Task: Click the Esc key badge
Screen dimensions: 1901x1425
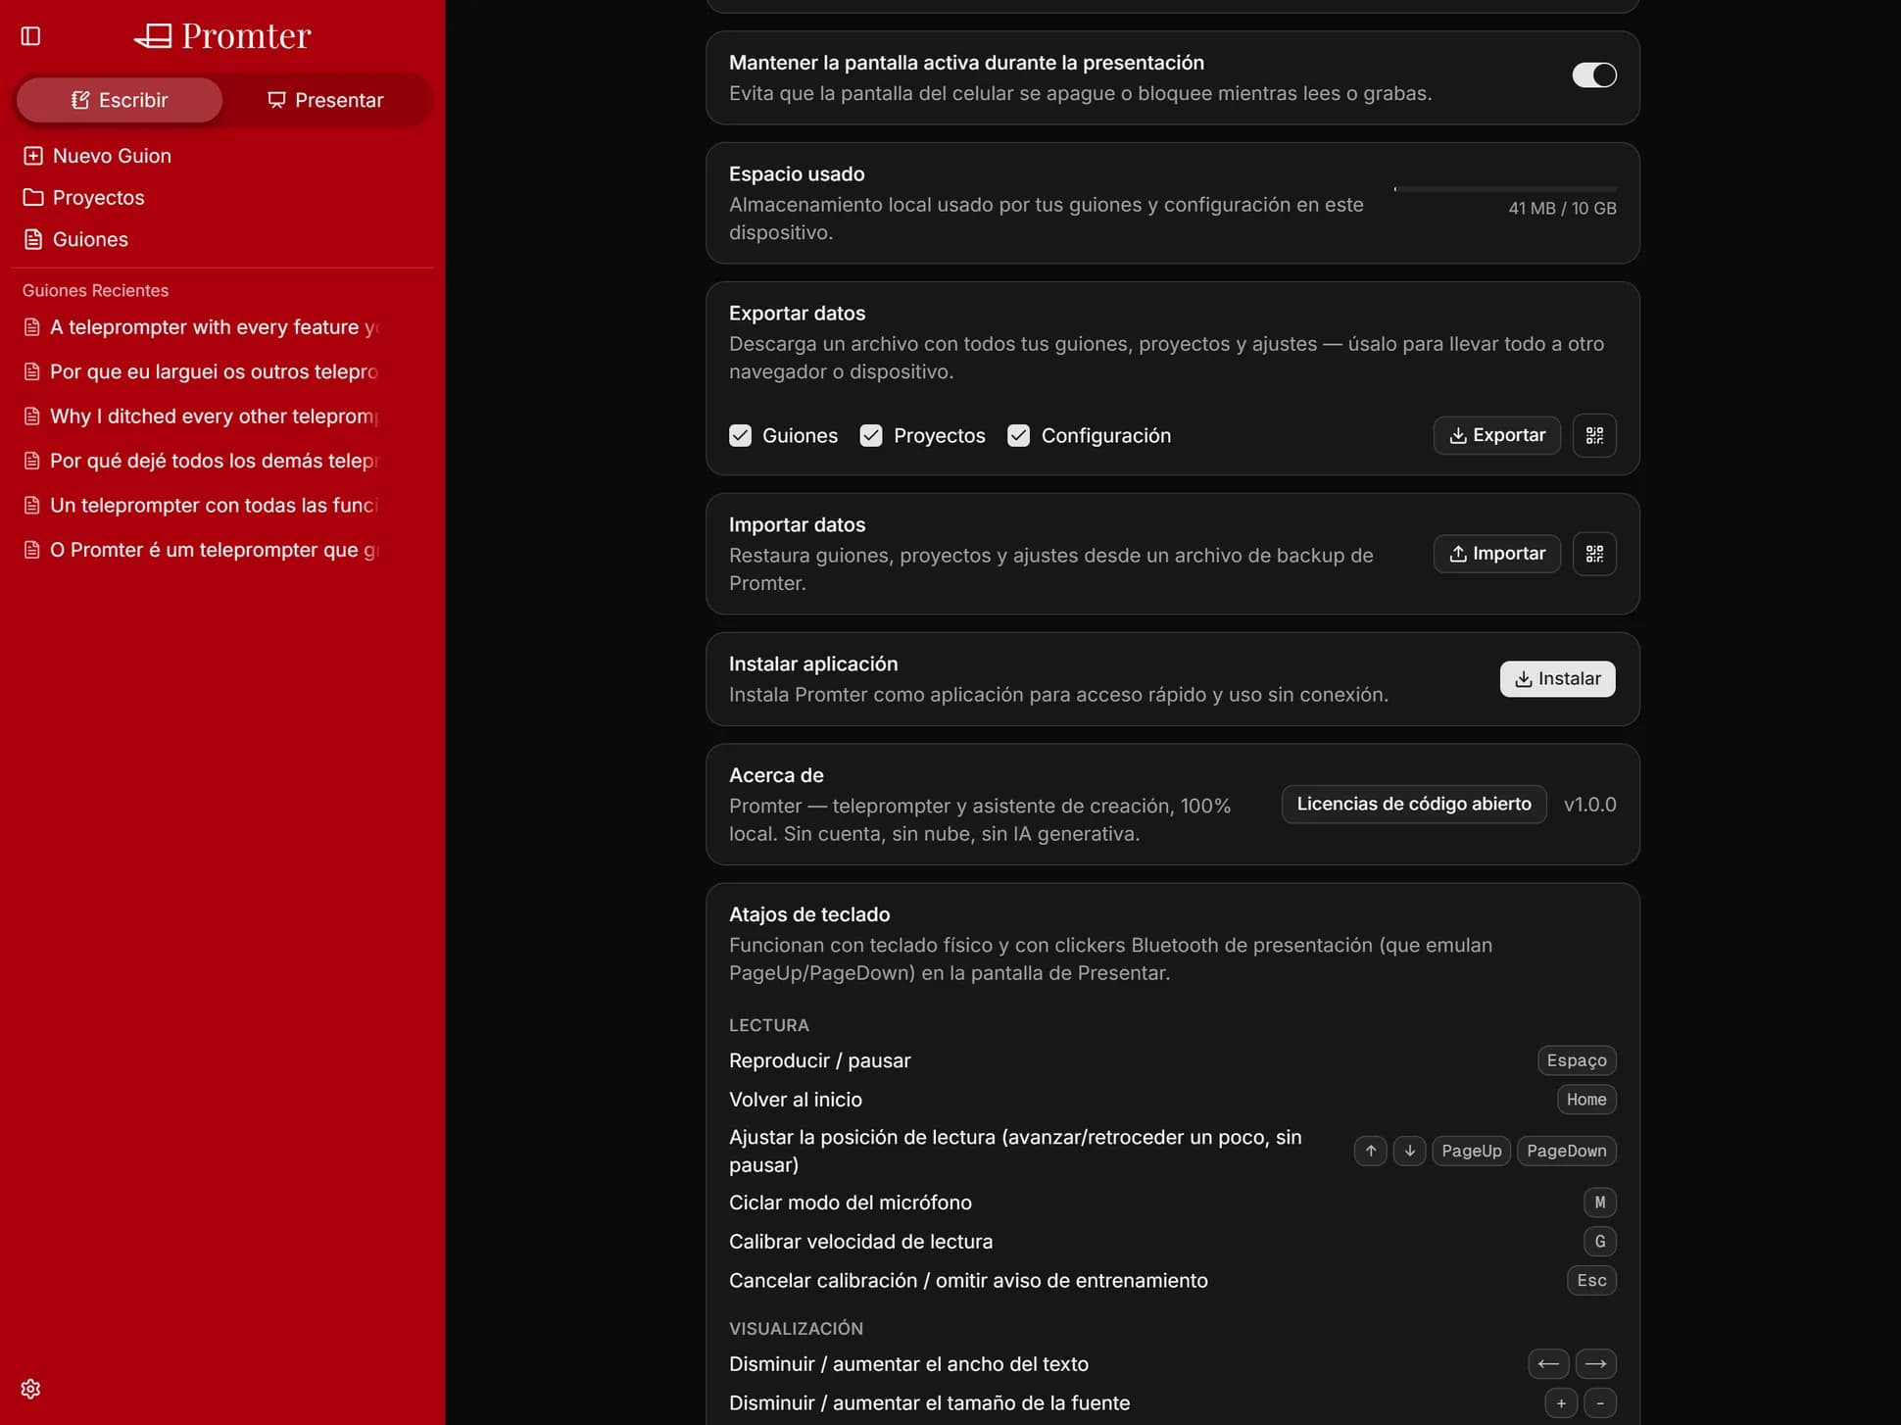Action: (1591, 1281)
